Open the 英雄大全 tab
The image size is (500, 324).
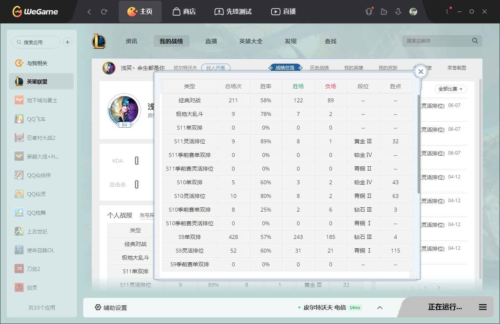[251, 41]
